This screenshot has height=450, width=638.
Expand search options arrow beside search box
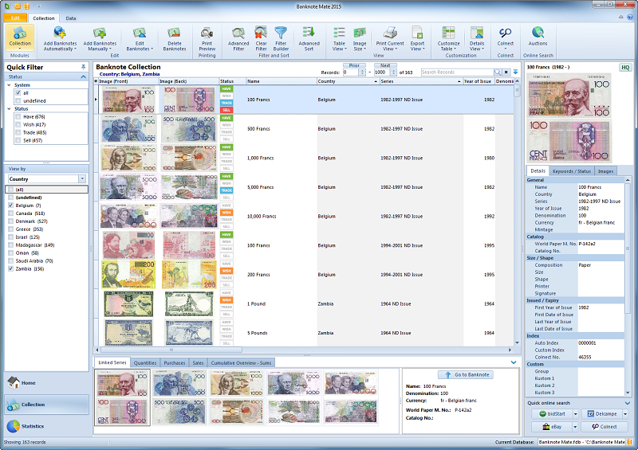click(x=515, y=72)
